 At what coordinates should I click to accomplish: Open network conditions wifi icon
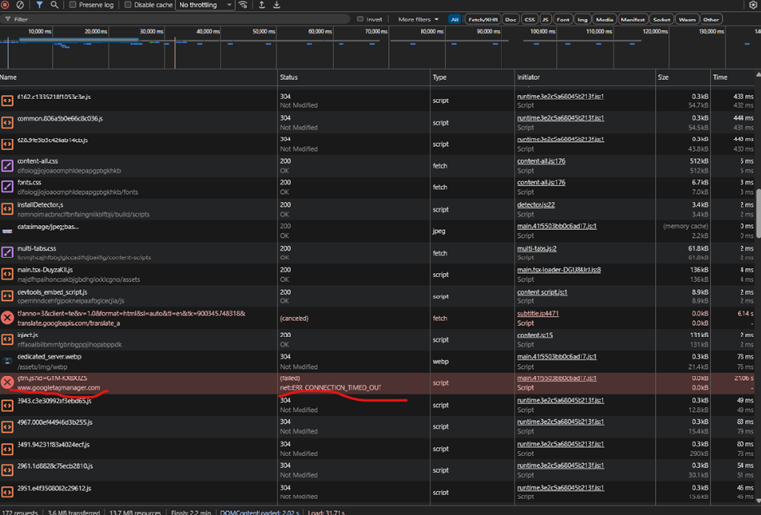point(242,5)
